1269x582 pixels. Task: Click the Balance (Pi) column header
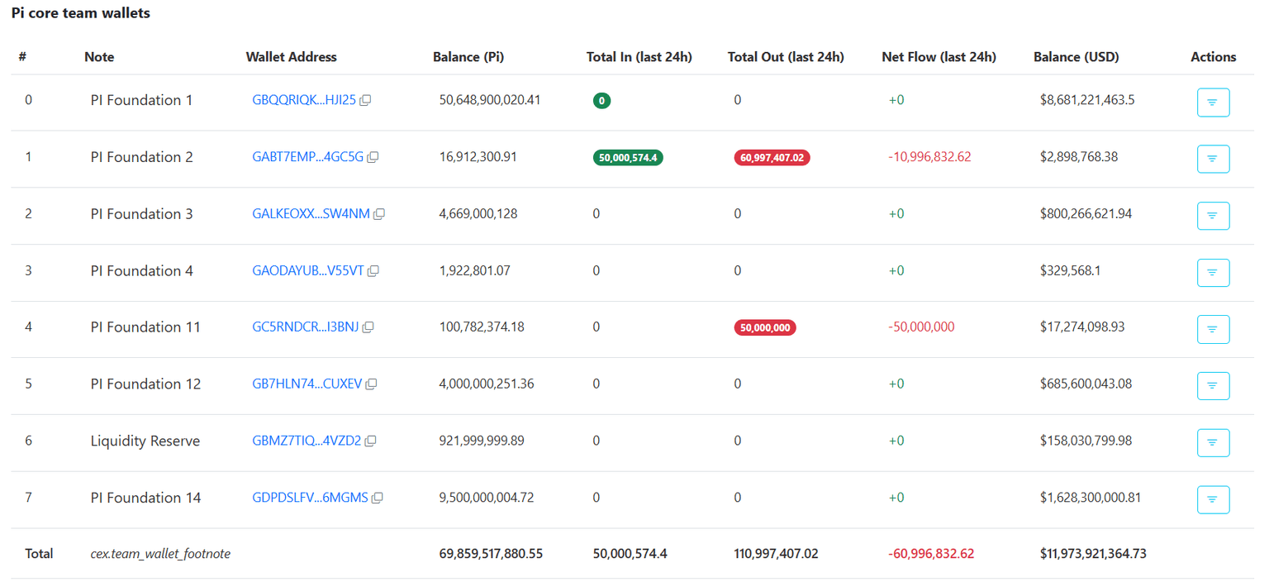tap(468, 57)
